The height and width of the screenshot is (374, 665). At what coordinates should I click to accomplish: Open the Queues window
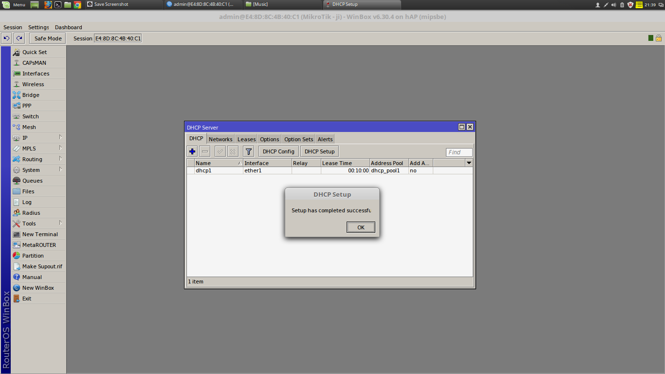pyautogui.click(x=38, y=181)
